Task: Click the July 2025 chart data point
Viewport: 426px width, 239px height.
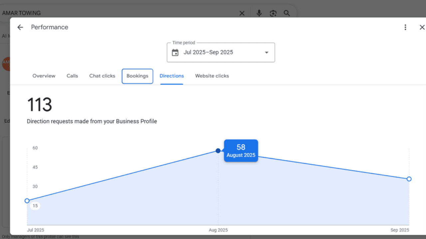Action: click(x=27, y=201)
